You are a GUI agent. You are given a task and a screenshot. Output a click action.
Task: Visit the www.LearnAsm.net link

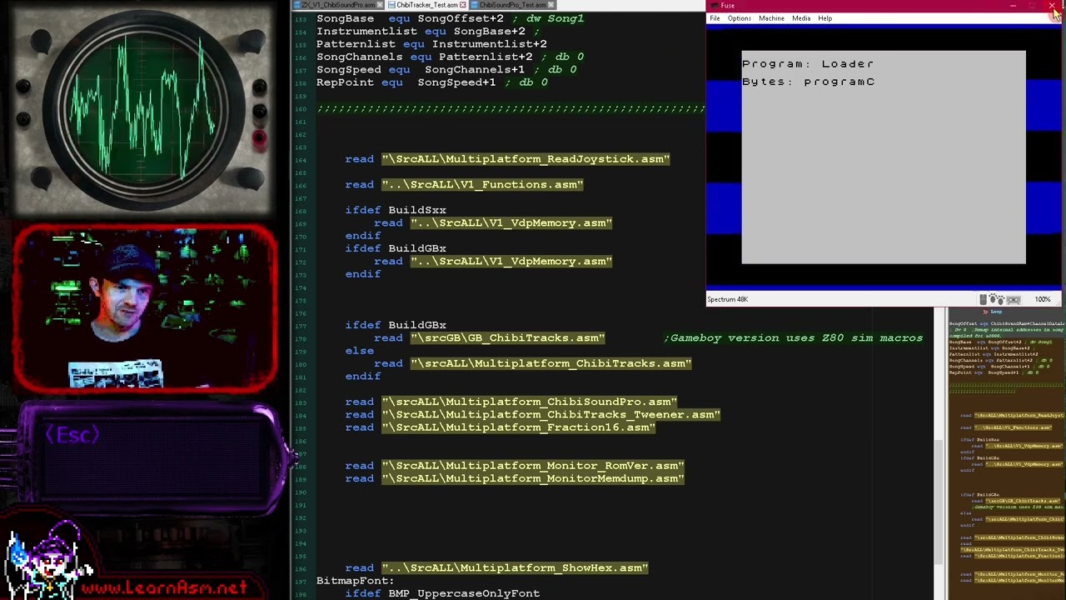[164, 587]
